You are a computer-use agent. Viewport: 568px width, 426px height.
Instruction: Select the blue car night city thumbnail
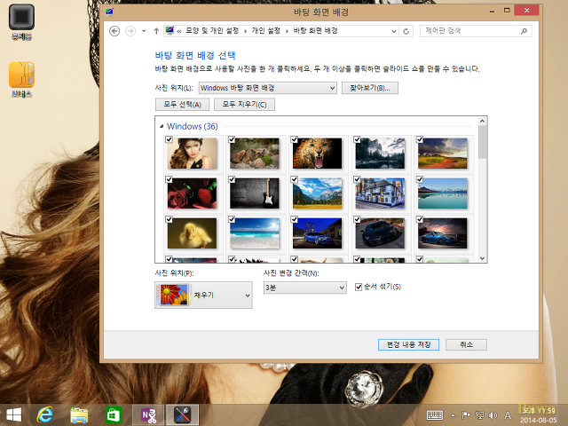(x=318, y=233)
